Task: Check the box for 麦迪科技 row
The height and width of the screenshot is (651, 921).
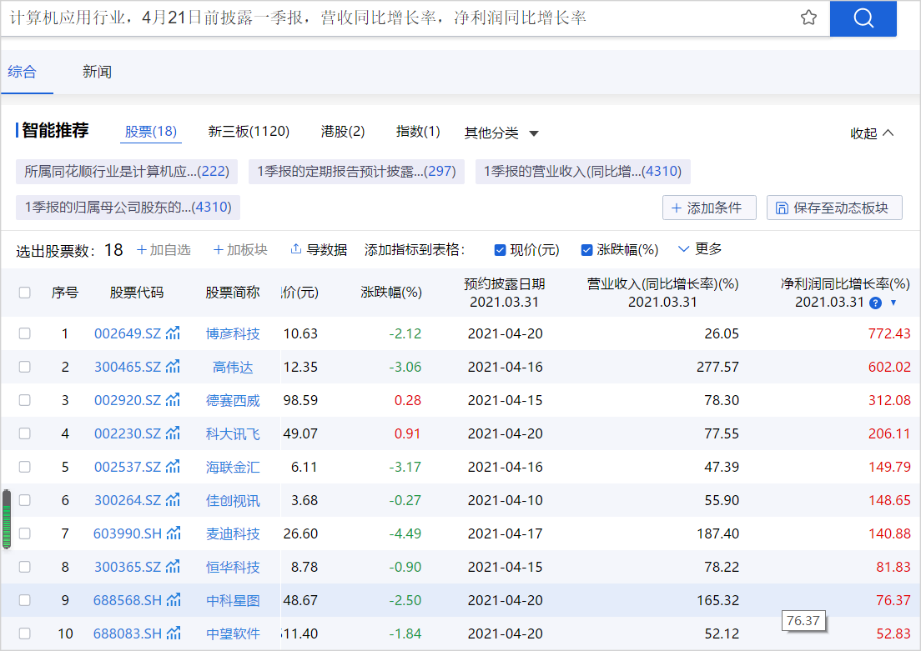Action: [x=25, y=533]
